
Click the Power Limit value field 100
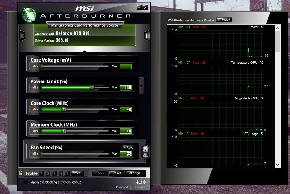pyautogui.click(x=126, y=88)
